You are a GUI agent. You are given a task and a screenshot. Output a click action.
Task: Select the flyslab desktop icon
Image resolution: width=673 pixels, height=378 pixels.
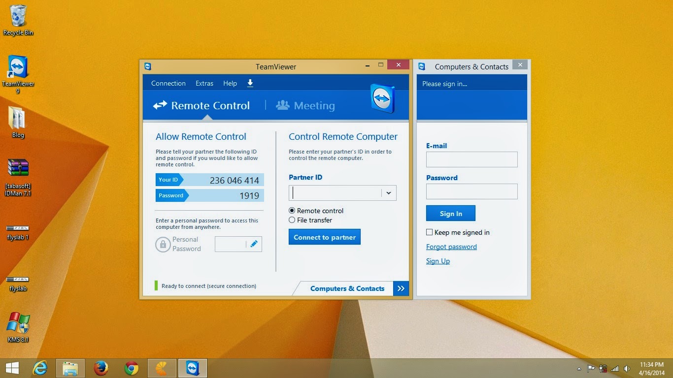tap(18, 284)
